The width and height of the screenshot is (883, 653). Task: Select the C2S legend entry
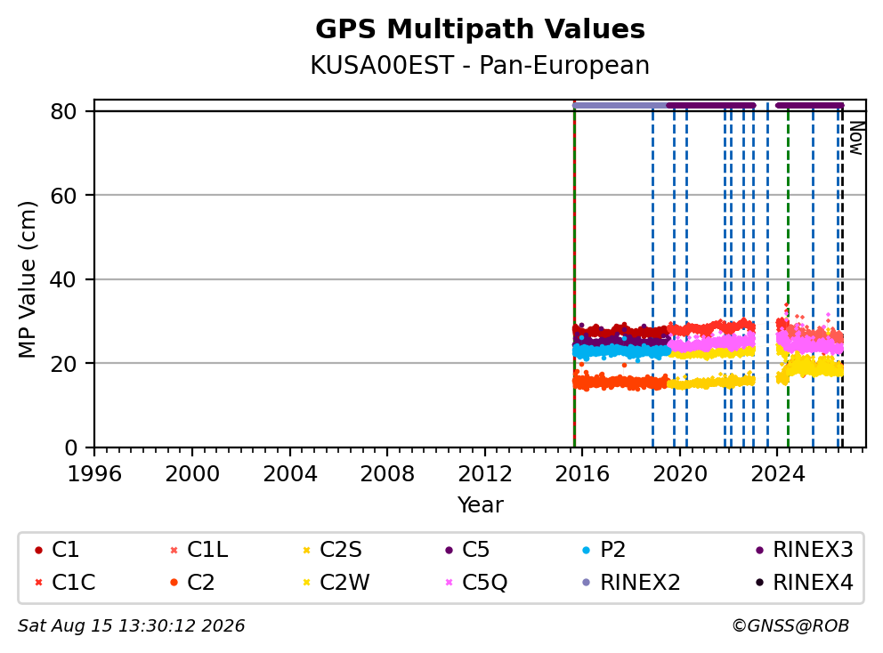332,550
